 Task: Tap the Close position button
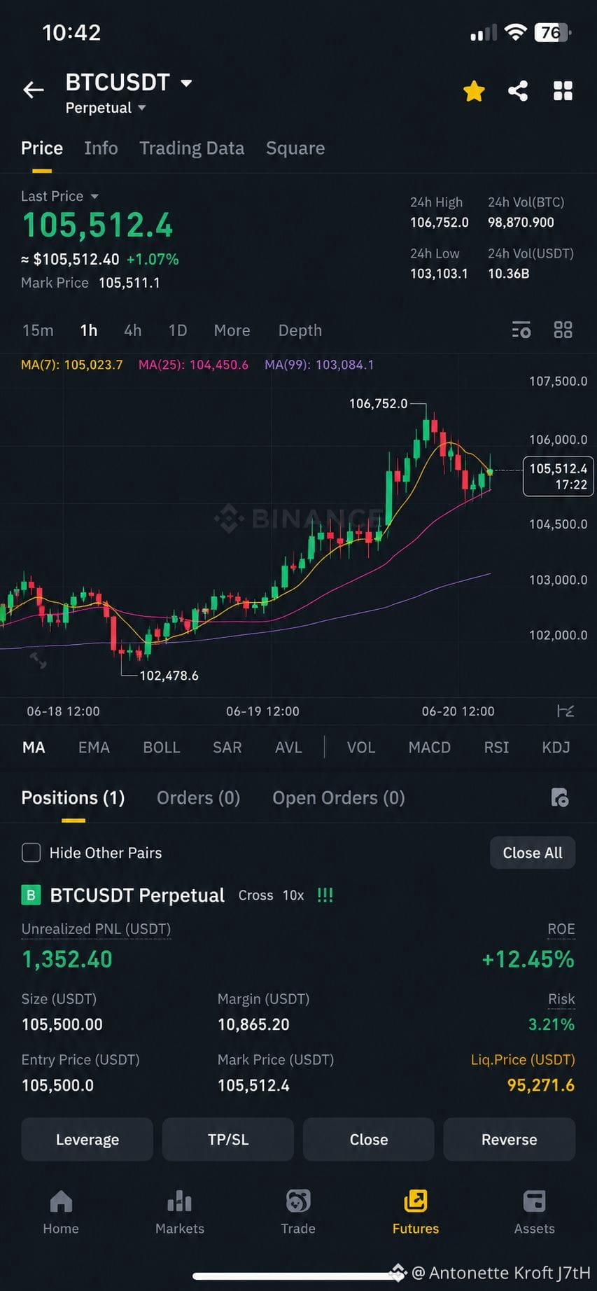(x=369, y=1140)
